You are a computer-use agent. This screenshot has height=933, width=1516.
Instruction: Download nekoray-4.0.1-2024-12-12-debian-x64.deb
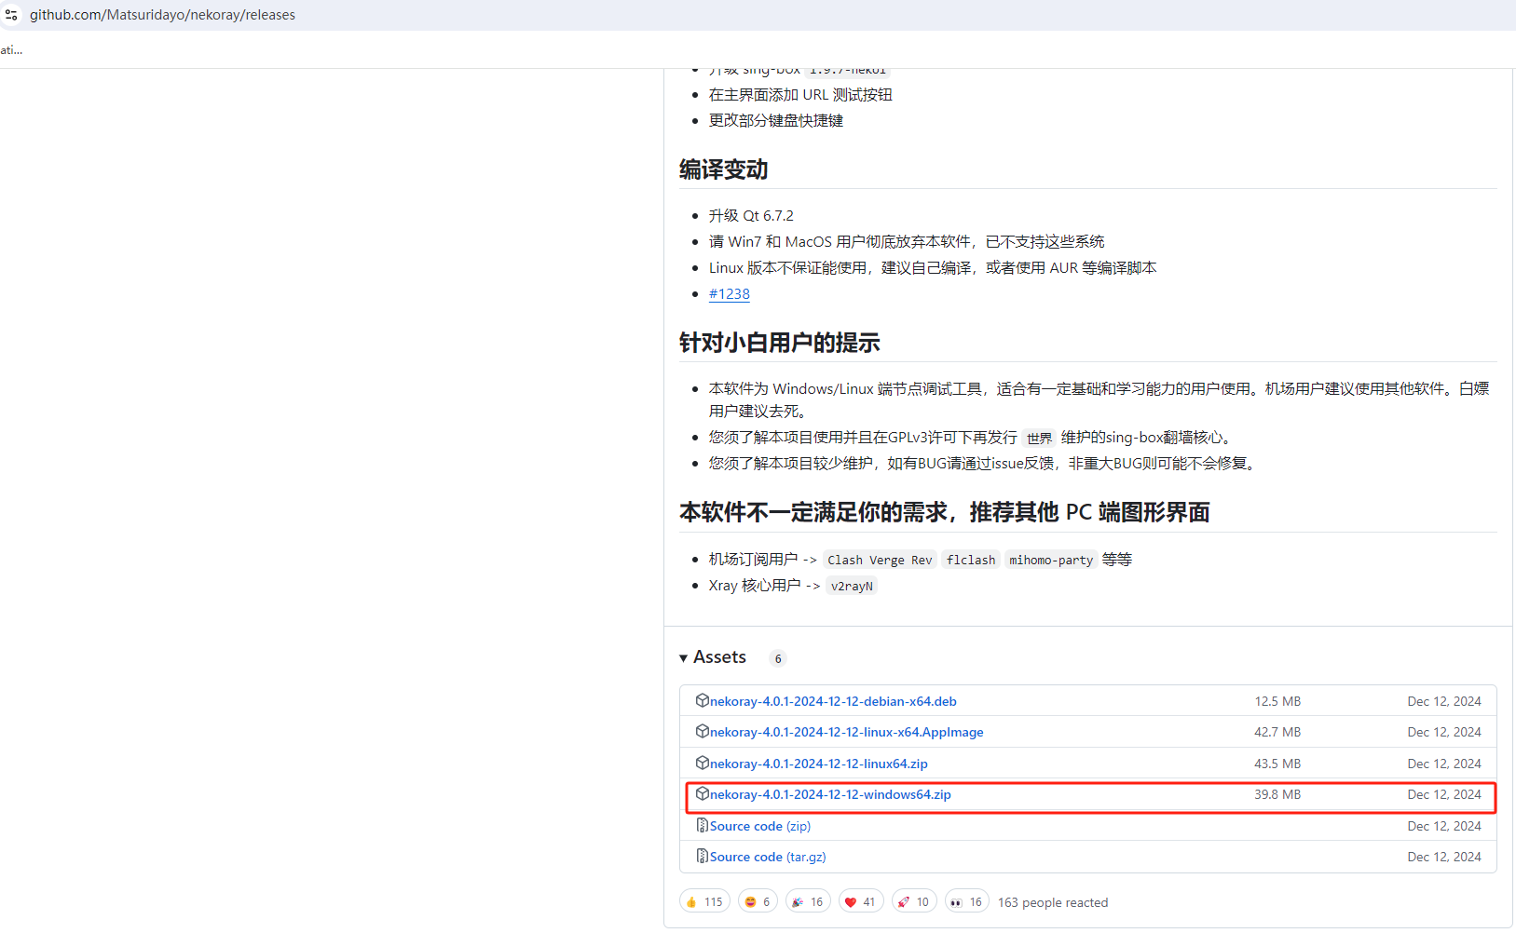[833, 701]
